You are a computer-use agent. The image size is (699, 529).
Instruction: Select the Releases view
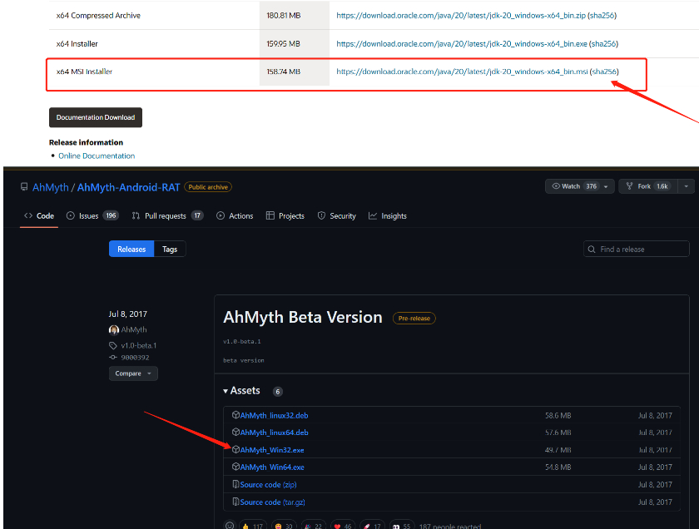pos(131,250)
